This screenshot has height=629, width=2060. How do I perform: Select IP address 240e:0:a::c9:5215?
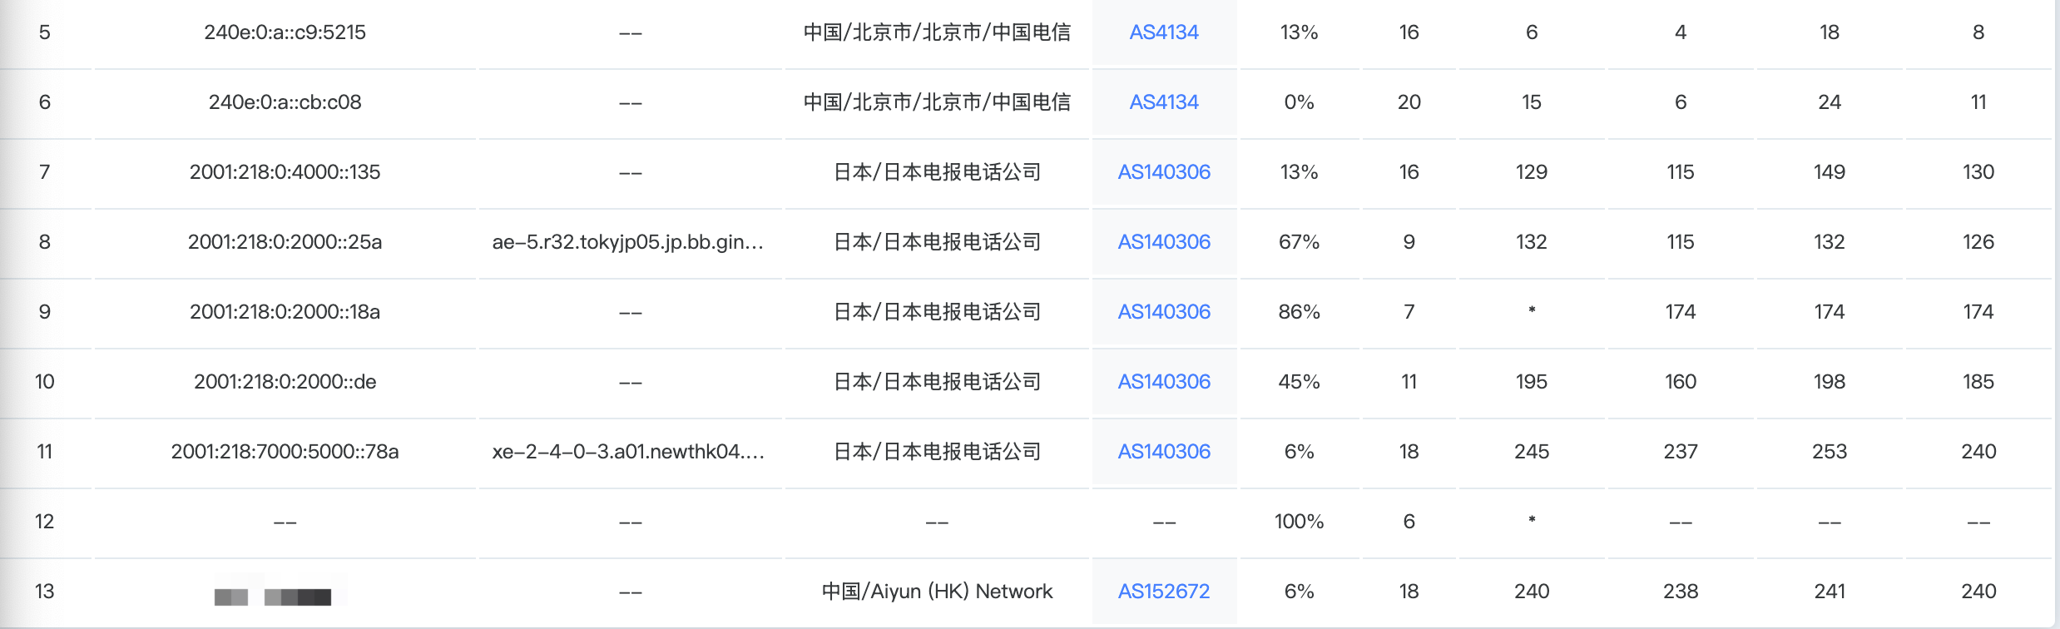285,32
